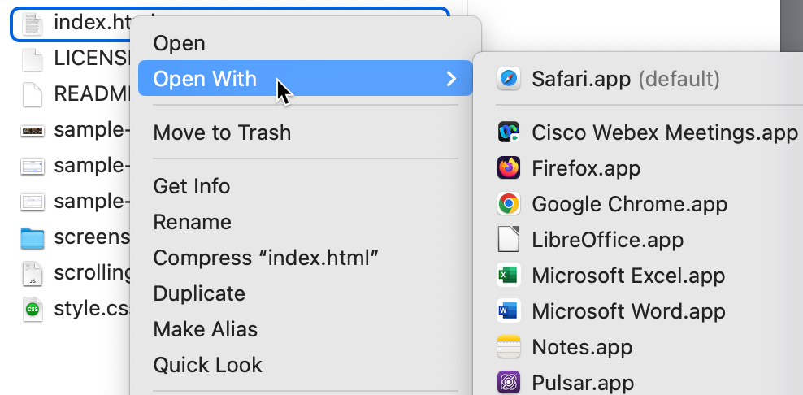Open Quick Look preview
This screenshot has height=395, width=803.
click(x=208, y=365)
